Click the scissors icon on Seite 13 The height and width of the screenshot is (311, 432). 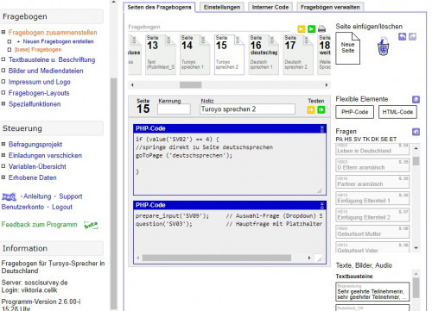[x=168, y=40]
